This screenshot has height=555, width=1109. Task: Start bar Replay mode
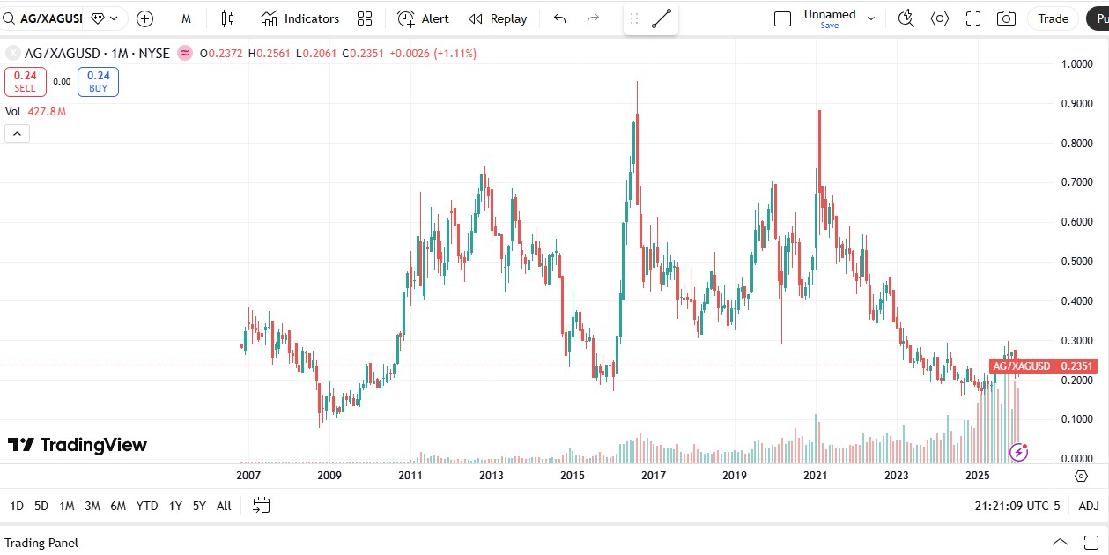click(x=498, y=18)
